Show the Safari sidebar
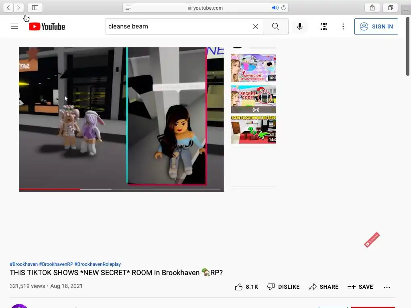Screen dimensions: 411x308 35,8
